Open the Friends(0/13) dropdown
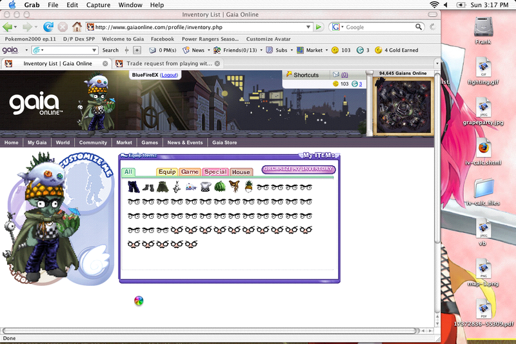This screenshot has width=516, height=344. coord(261,50)
